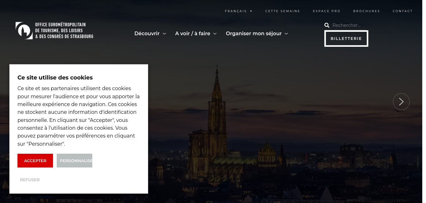The image size is (426, 203).
Task: Click the small arrow next to Français
Action: pyautogui.click(x=251, y=11)
